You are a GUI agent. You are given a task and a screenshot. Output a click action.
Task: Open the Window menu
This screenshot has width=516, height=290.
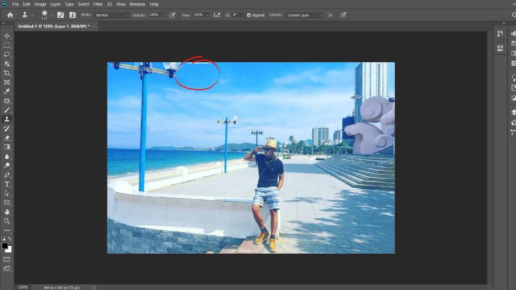point(137,5)
